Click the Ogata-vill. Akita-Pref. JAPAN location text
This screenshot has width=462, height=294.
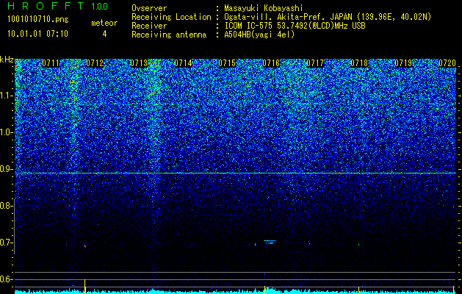pos(328,17)
